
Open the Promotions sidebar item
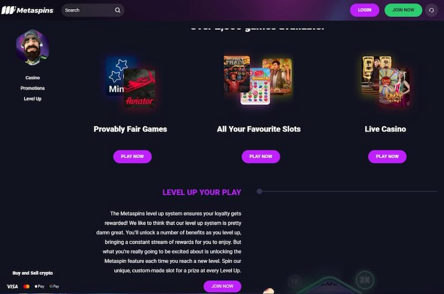coord(32,88)
